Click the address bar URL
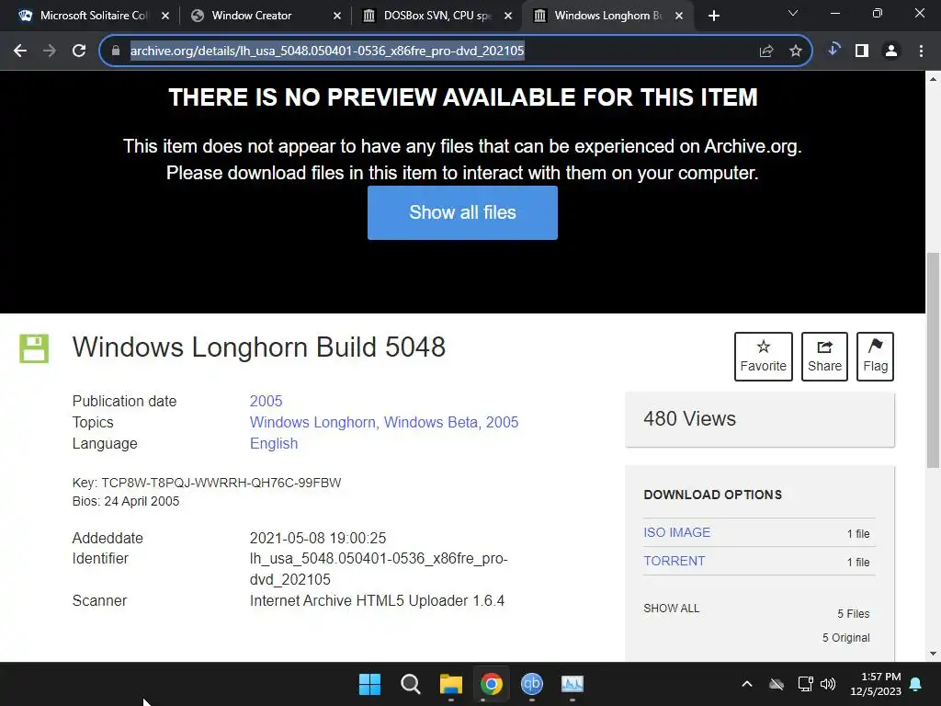 [327, 51]
